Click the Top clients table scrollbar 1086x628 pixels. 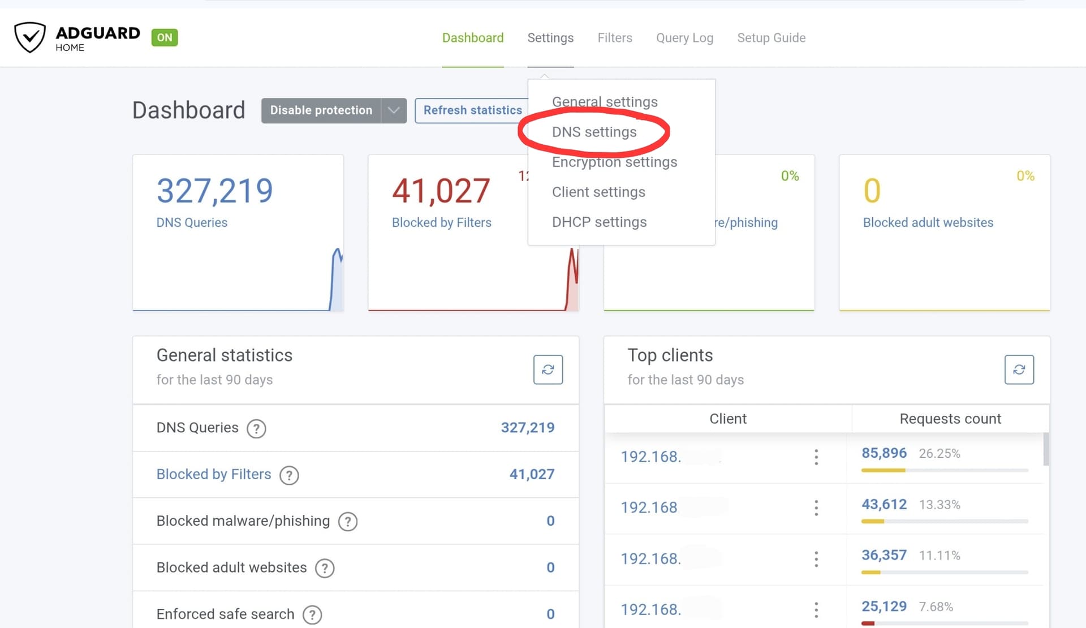[1046, 450]
